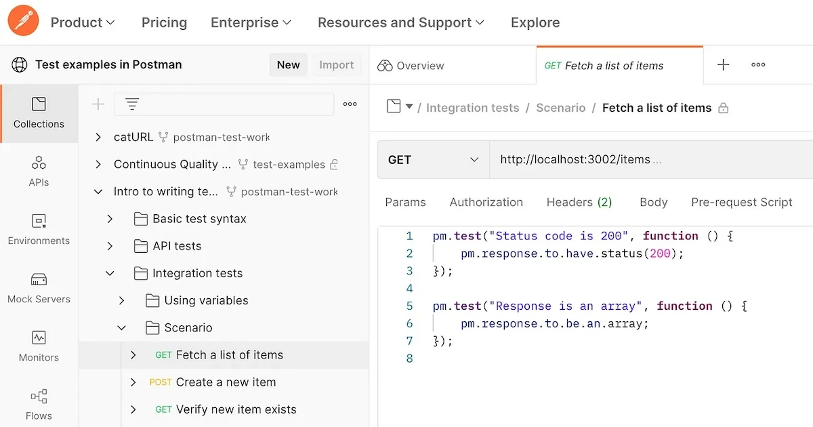
Task: Open the APIs sidebar panel
Action: point(39,171)
